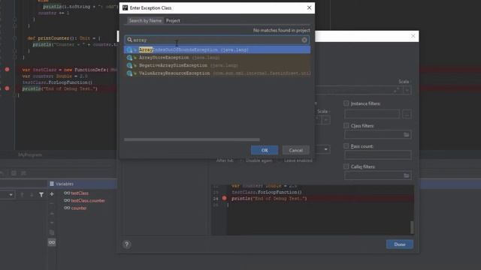This screenshot has height=270, width=481.
Task: Click Done in the Breakpoints dialog
Action: tap(399, 244)
